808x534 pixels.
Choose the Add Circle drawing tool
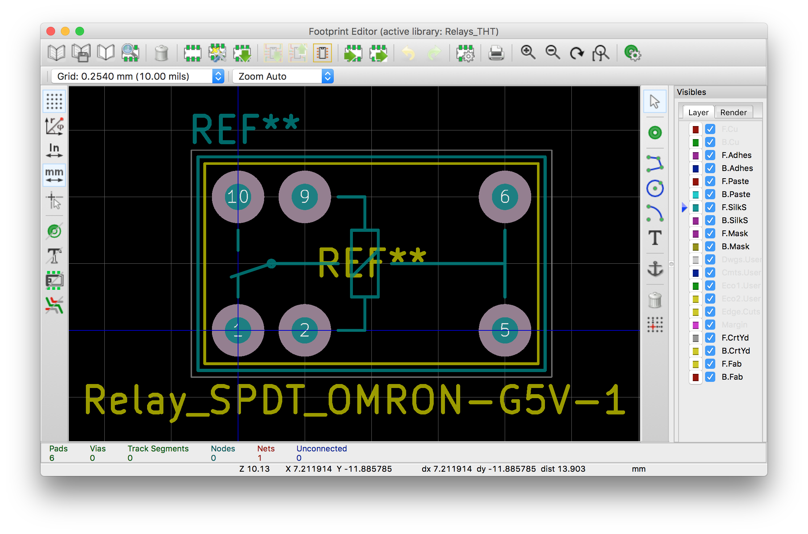point(655,188)
